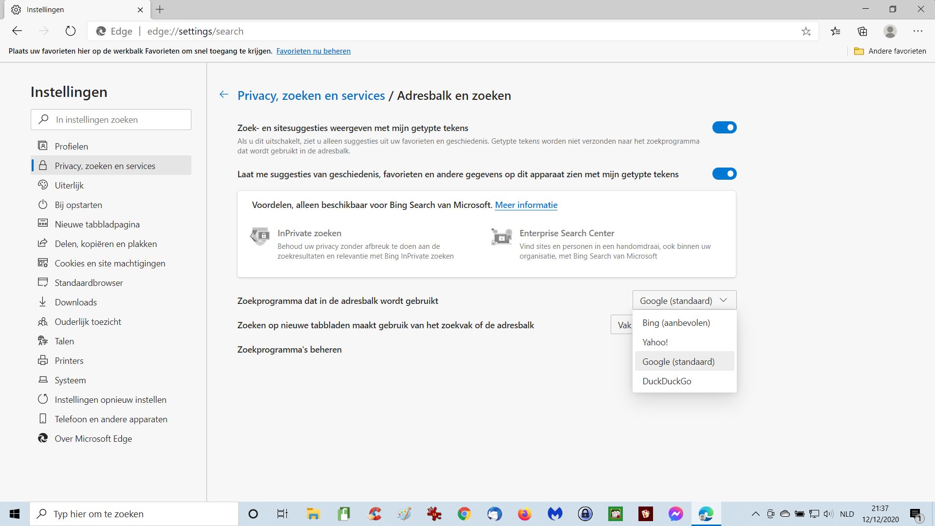Open the Favorites list toolbar icon
This screenshot has height=526, width=935.
[836, 32]
